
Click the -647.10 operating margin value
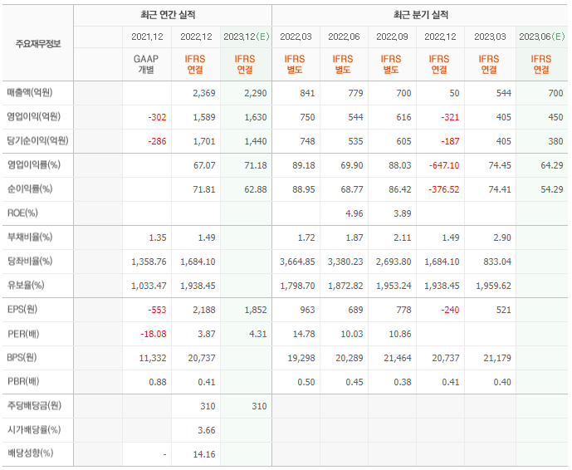444,166
